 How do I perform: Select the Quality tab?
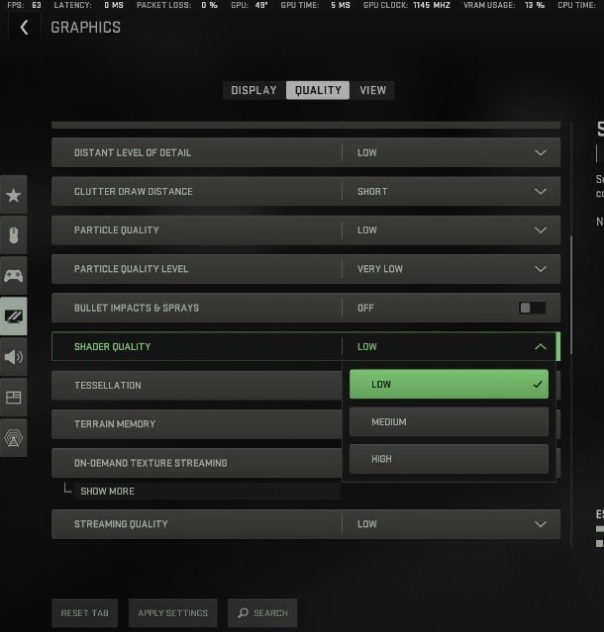click(x=318, y=90)
